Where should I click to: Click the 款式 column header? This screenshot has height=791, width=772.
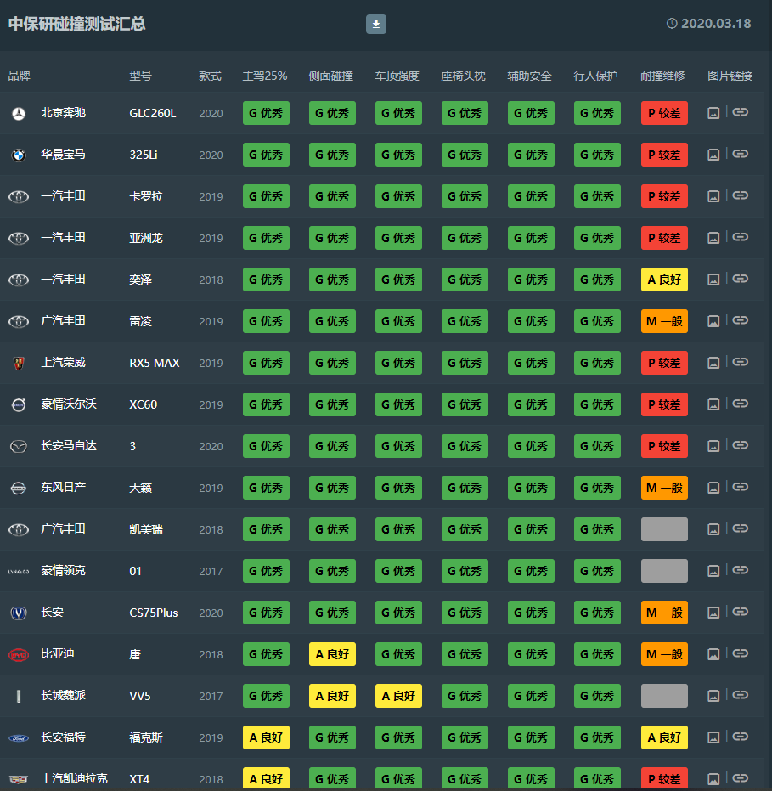210,76
